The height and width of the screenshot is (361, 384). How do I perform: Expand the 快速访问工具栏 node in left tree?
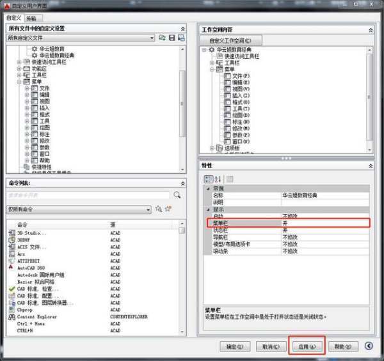pyautogui.click(x=19, y=62)
